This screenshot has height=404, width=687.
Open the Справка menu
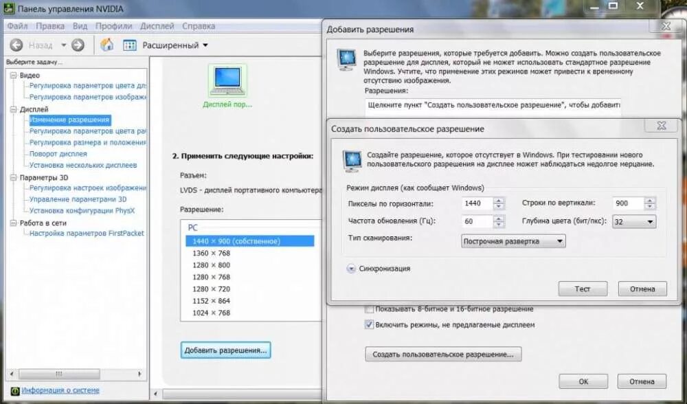pyautogui.click(x=199, y=26)
